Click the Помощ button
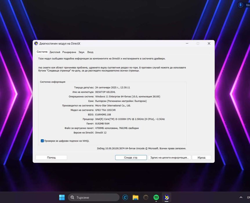Screen dimensions: 250x203 coord(51,157)
